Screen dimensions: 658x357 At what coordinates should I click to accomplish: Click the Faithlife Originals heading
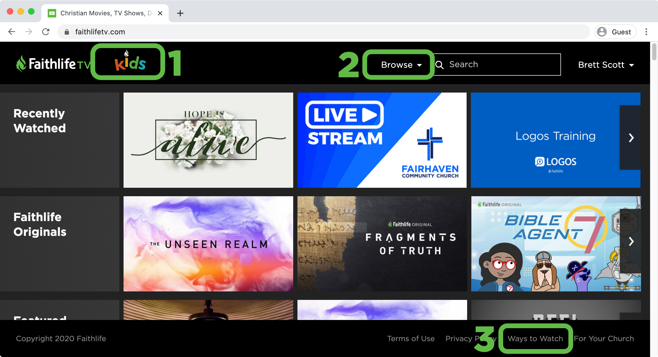point(40,225)
